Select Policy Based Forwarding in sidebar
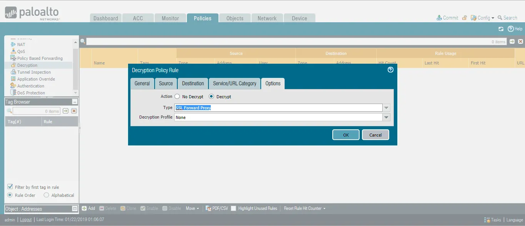This screenshot has width=525, height=226. 40,58
